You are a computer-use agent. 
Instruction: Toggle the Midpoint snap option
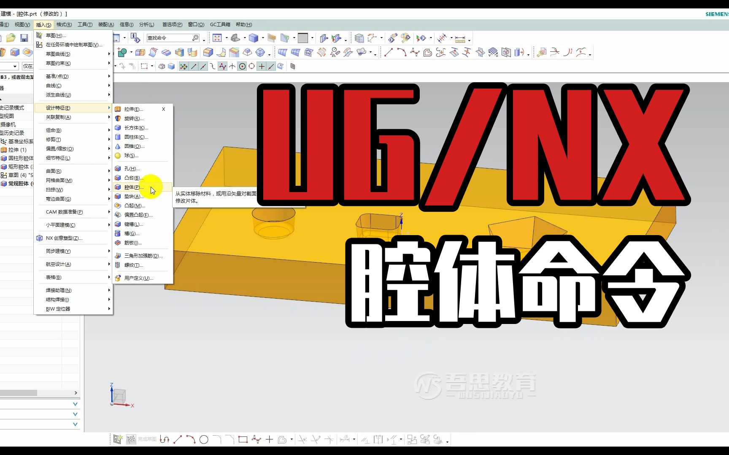tap(203, 67)
